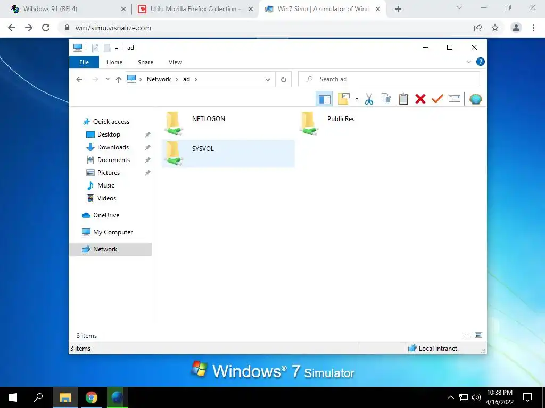Open the quick access toolbar customize dropdown
This screenshot has height=408, width=545.
click(x=117, y=48)
